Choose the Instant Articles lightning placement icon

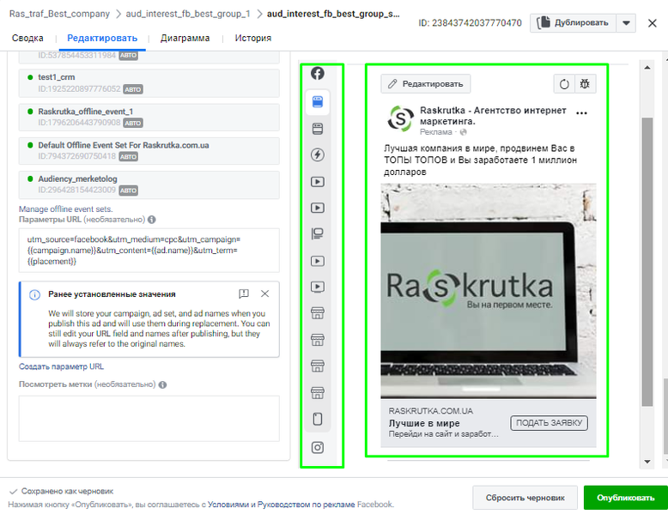(x=318, y=154)
